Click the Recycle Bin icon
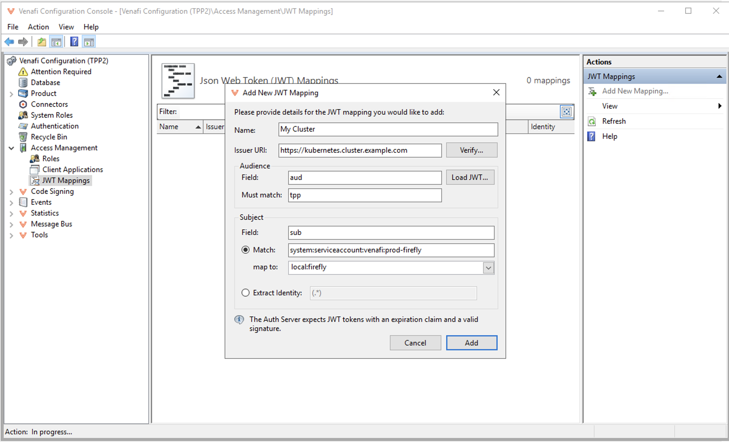Screen dimensions: 729x442 pos(23,137)
